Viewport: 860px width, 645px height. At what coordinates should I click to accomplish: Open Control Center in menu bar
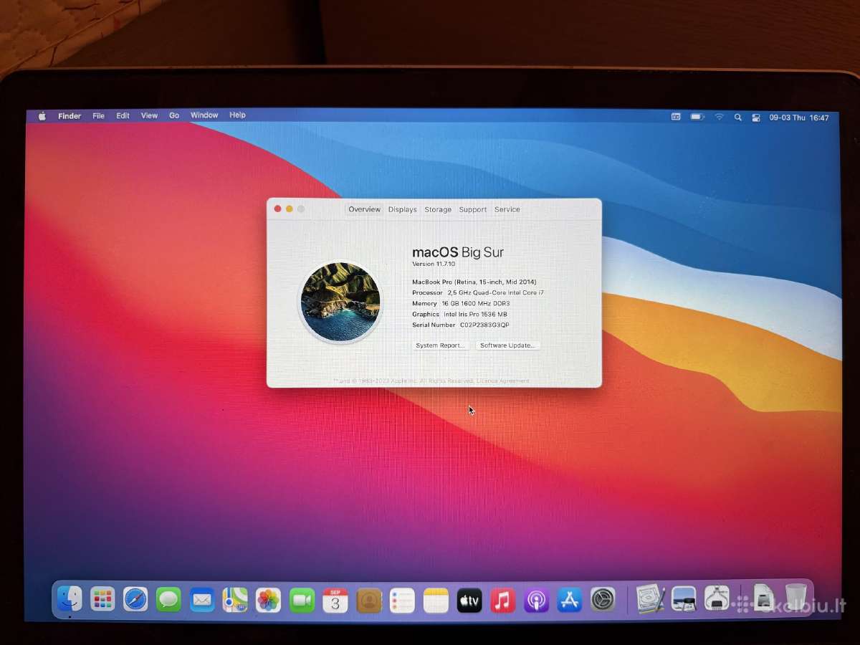point(756,118)
